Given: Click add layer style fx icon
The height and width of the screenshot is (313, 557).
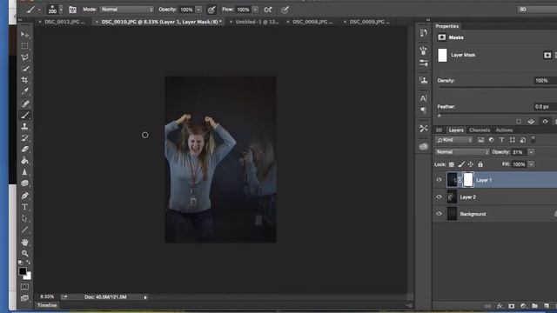Looking at the screenshot, I should [500, 306].
